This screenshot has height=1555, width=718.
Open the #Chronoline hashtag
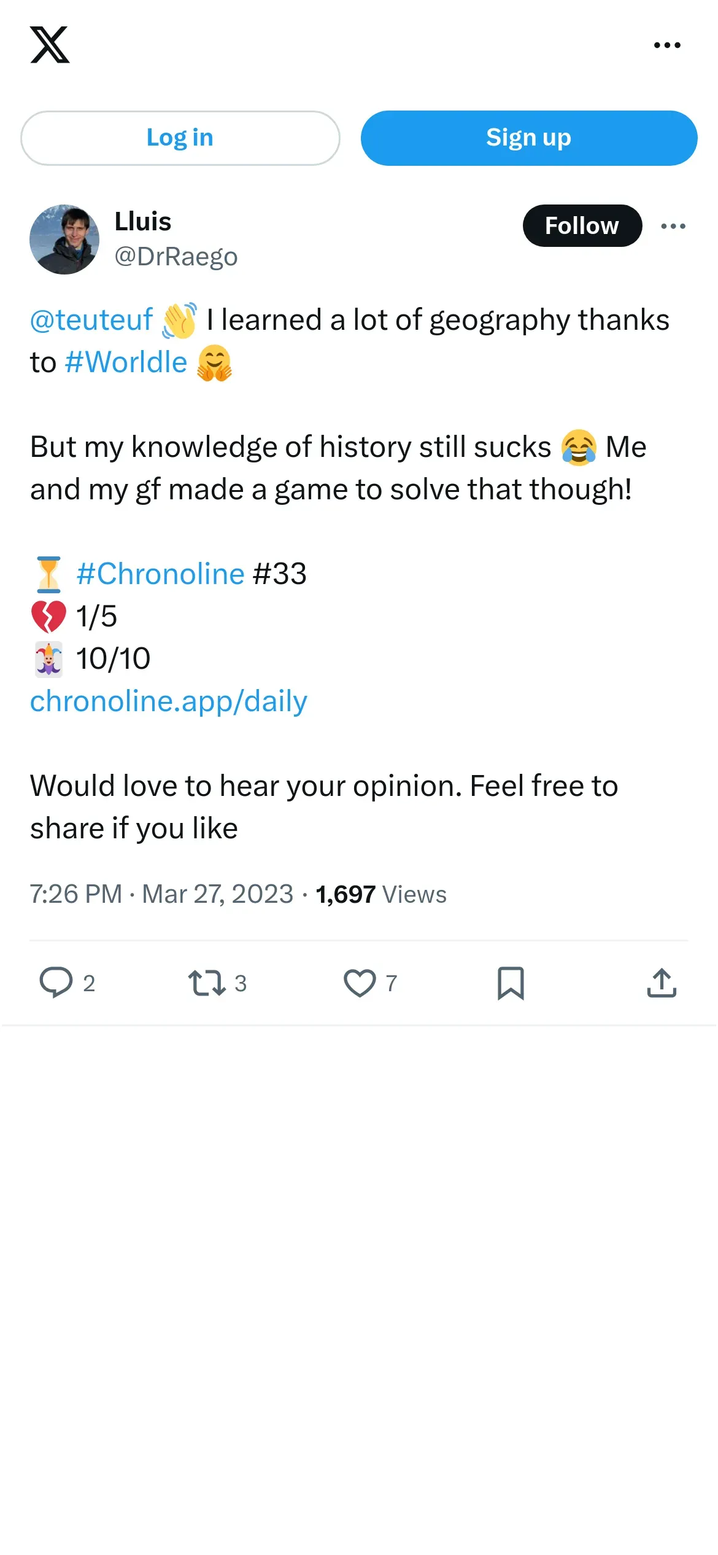[x=160, y=574]
